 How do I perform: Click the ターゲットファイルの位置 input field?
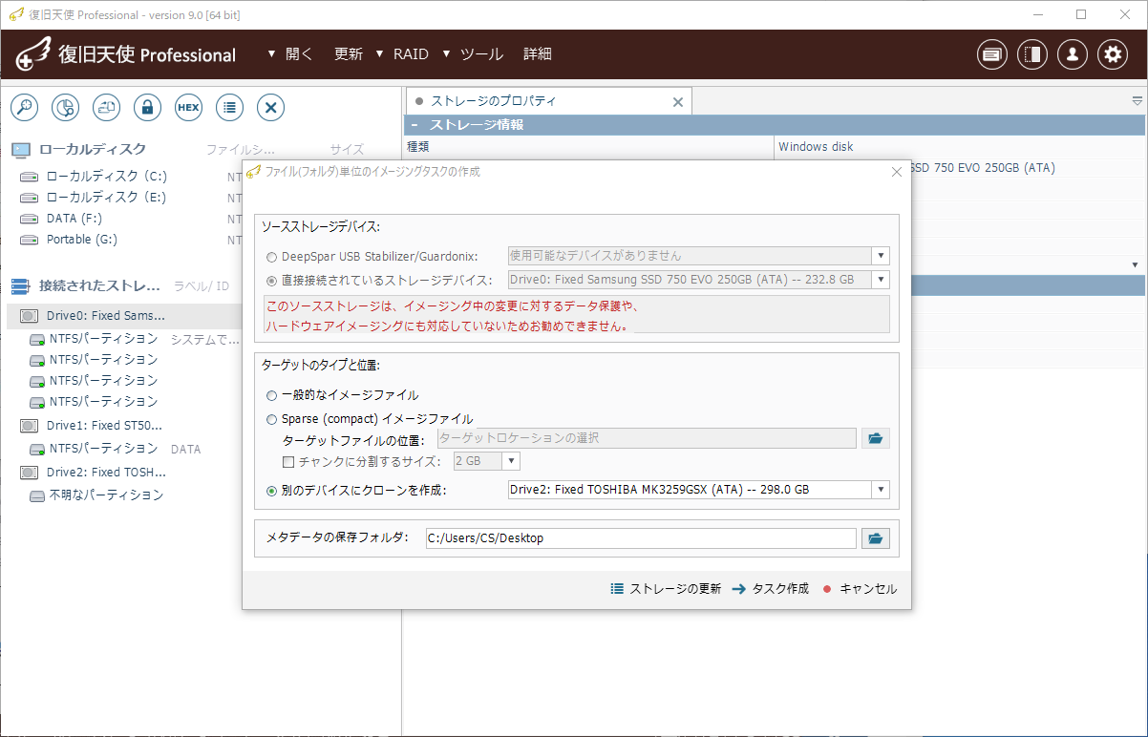(647, 438)
